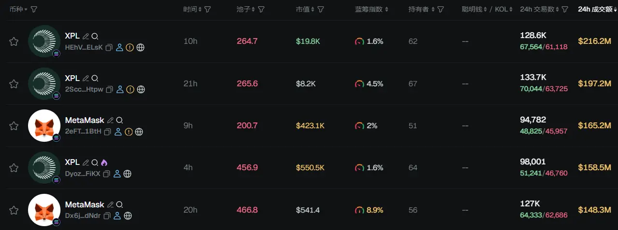Click the blue-chip gauge showing 8.9%
Viewport: 618px width, 230px height.
[x=359, y=210]
